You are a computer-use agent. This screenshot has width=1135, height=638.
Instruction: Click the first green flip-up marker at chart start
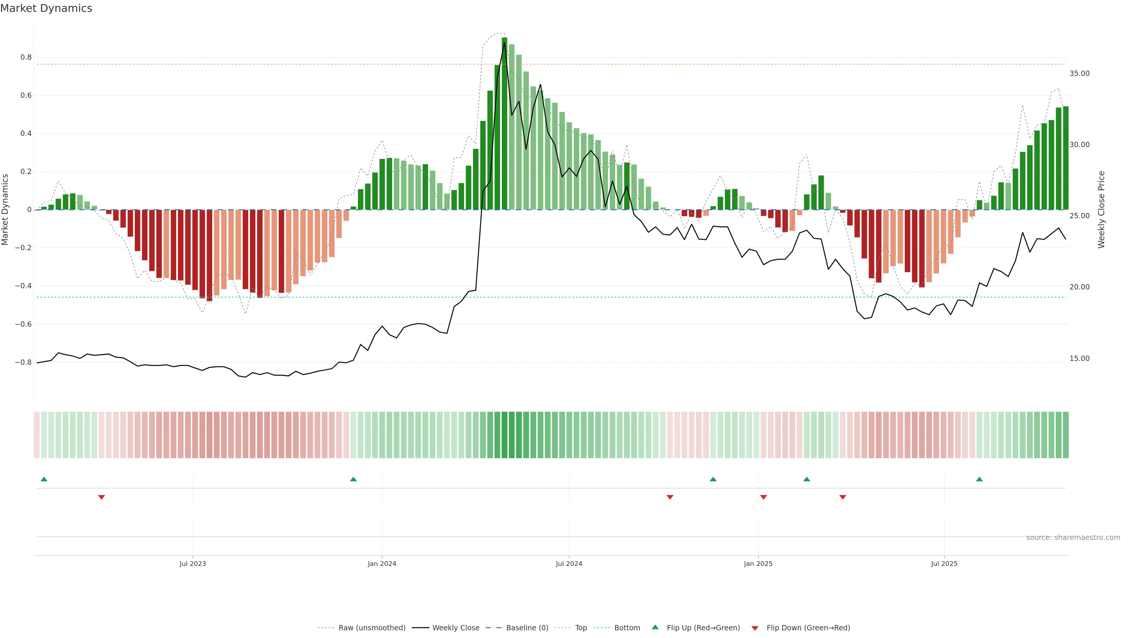point(44,479)
